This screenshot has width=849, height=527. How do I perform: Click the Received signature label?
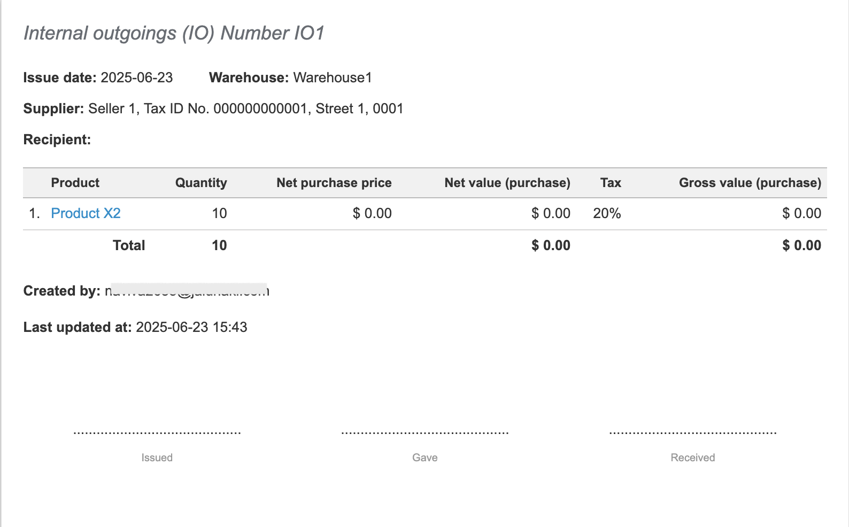692,458
